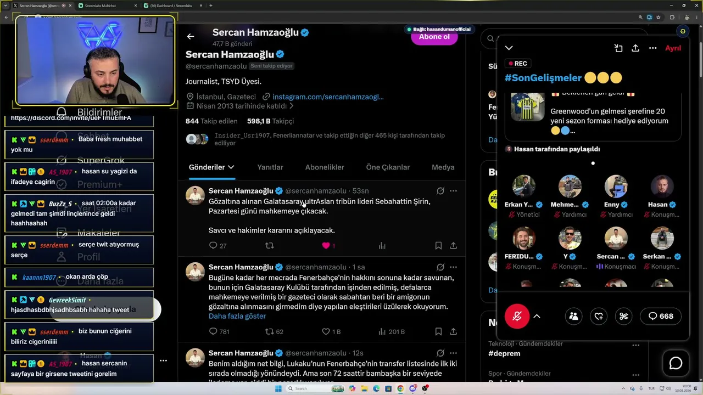
Task: Open the Space more options menu
Action: 653,48
